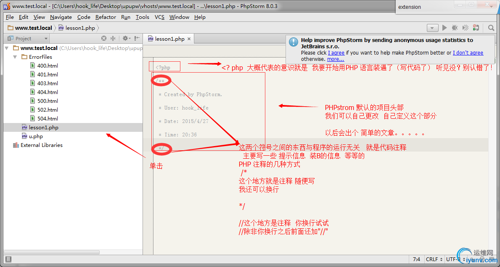Open the Edit menu
The image size is (500, 267).
pos(24,17)
